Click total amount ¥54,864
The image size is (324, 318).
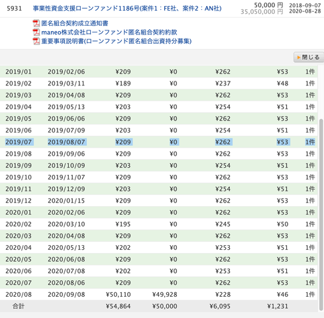(118, 306)
